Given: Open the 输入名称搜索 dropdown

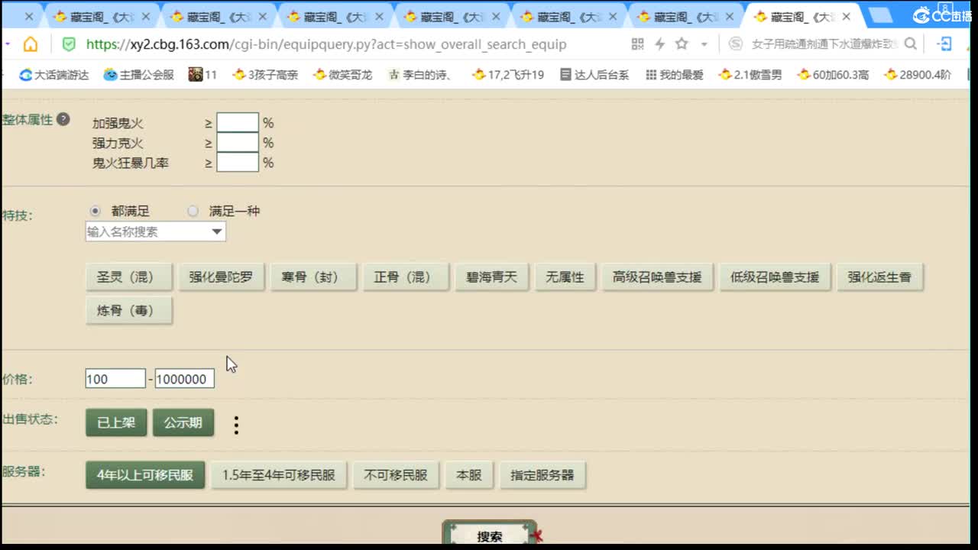Looking at the screenshot, I should (217, 231).
